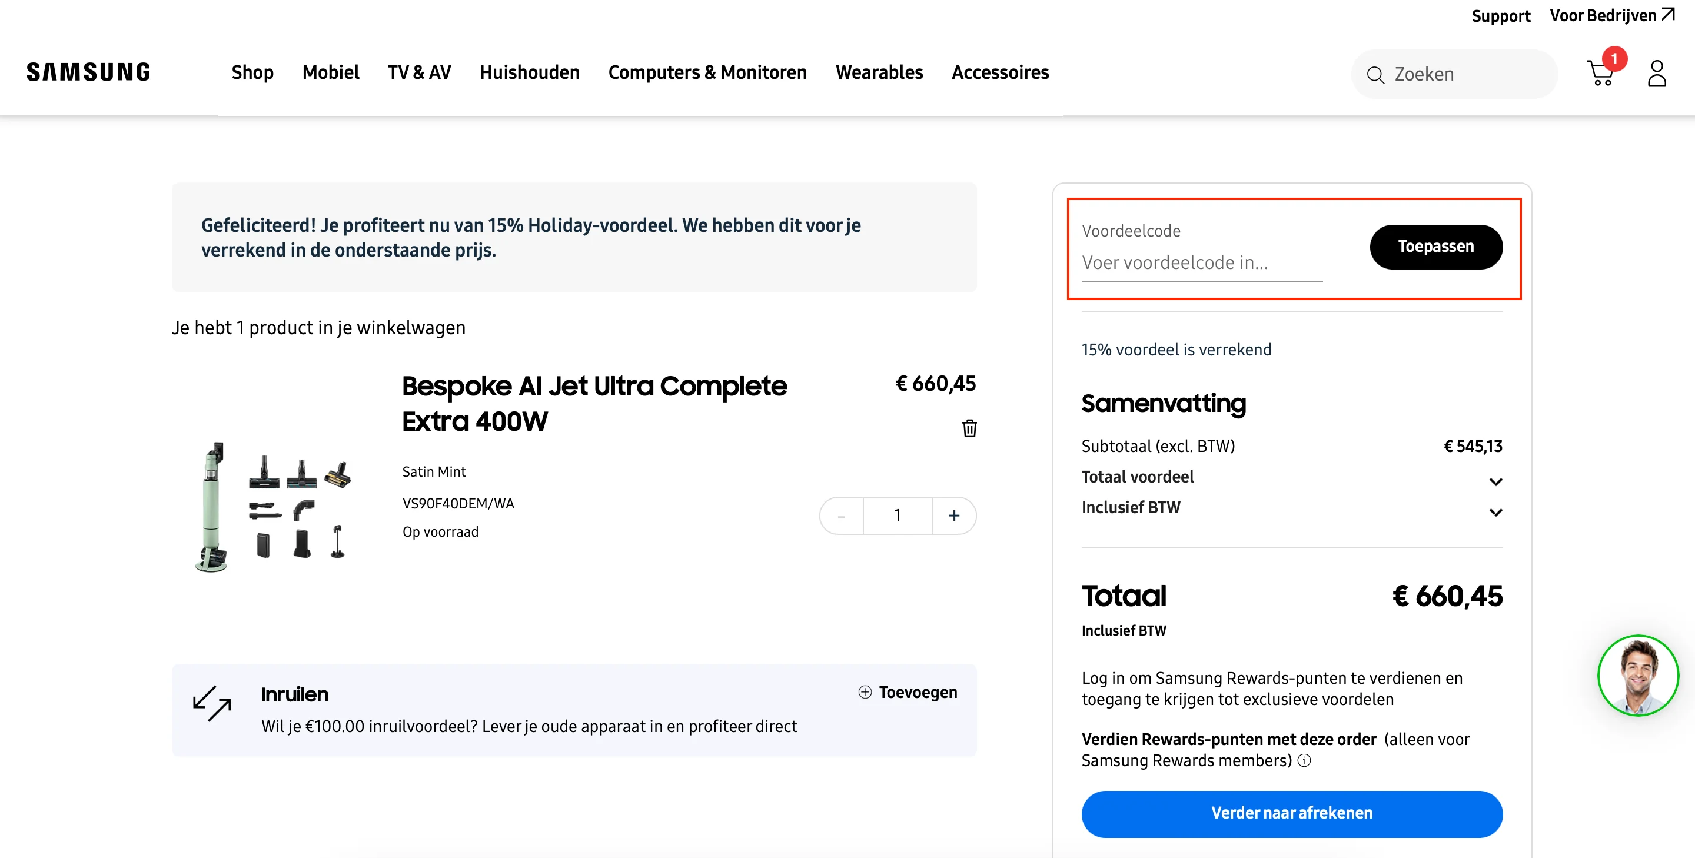Click the Samsung logo
This screenshot has width=1695, height=858.
point(88,71)
